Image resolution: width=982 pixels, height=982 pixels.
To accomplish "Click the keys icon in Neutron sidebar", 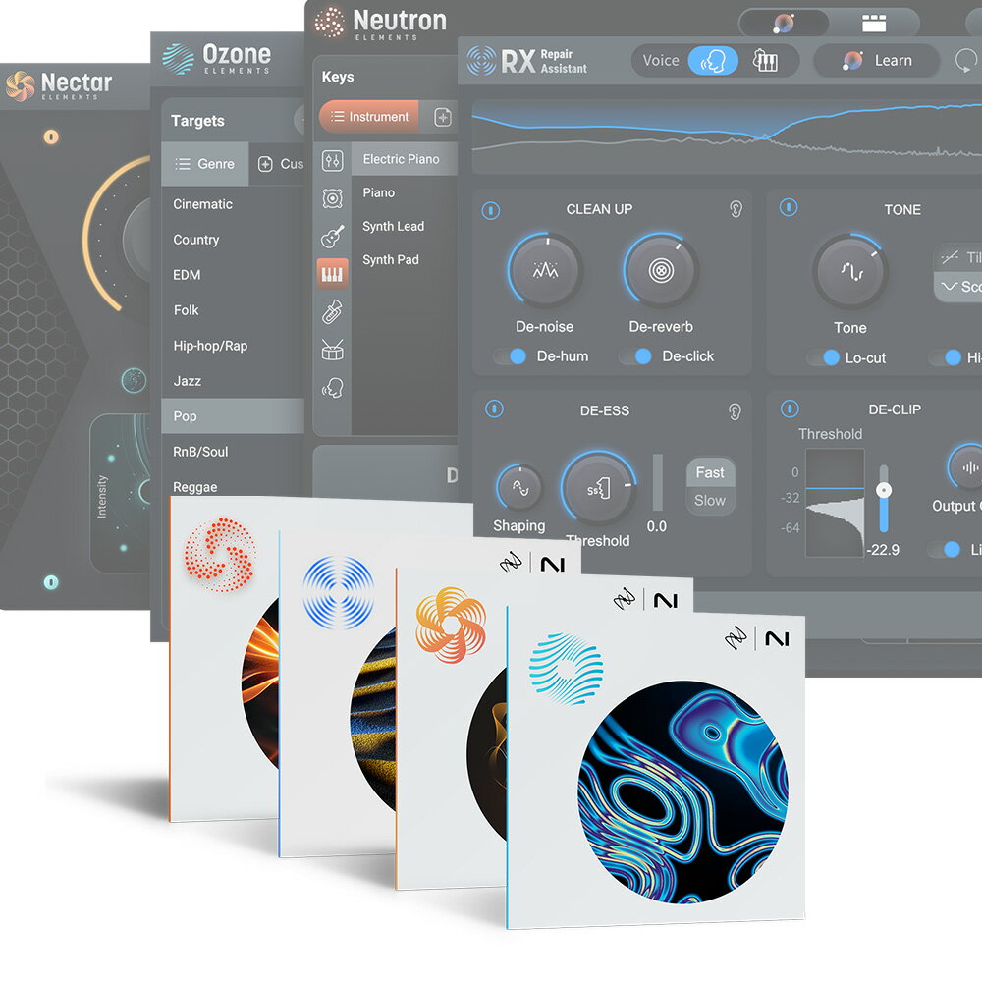I will pyautogui.click(x=332, y=274).
